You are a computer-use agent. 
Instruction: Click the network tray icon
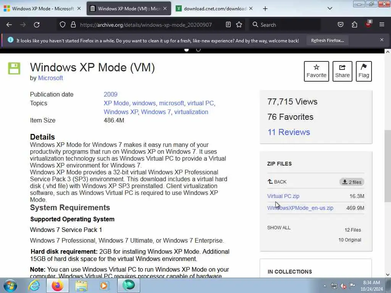334,286
